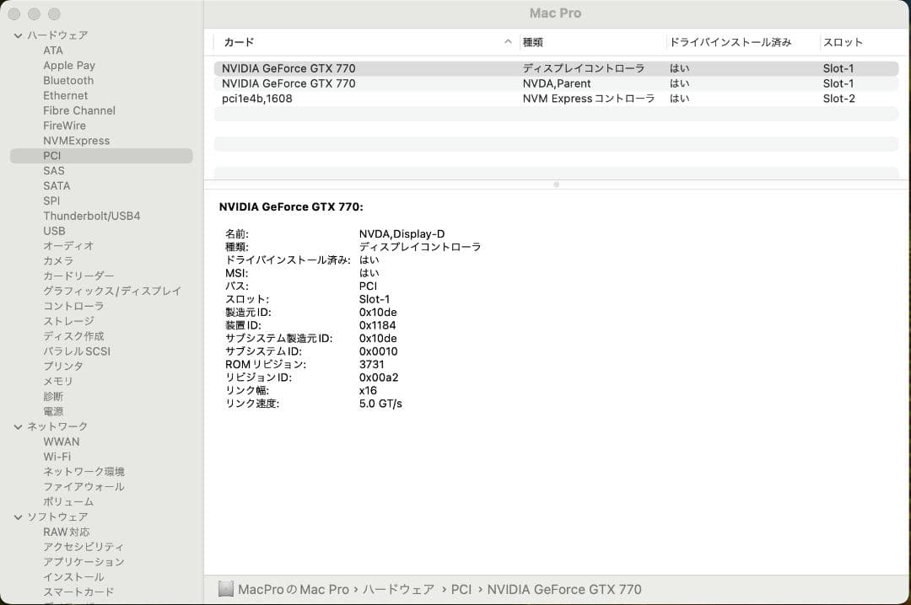Collapse the ハードウェア section
The image size is (911, 605).
pos(18,35)
